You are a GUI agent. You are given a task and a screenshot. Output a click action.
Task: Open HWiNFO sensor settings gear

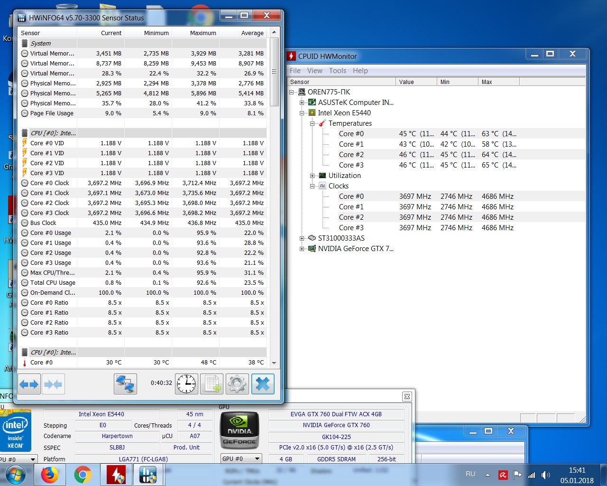pos(237,384)
